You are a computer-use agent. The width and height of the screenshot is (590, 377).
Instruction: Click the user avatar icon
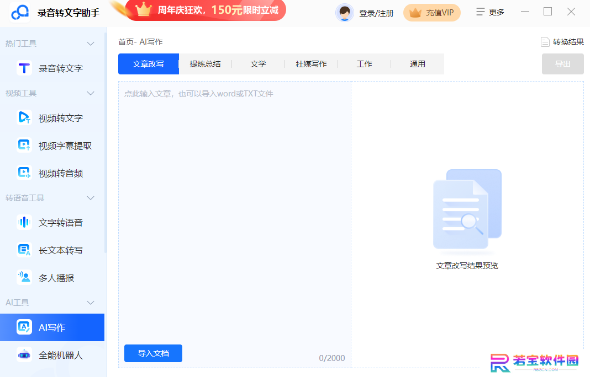point(344,13)
